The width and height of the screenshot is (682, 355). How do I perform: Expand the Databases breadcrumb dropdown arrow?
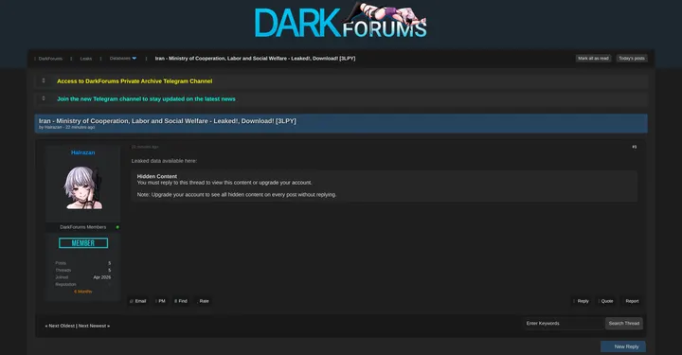134,59
